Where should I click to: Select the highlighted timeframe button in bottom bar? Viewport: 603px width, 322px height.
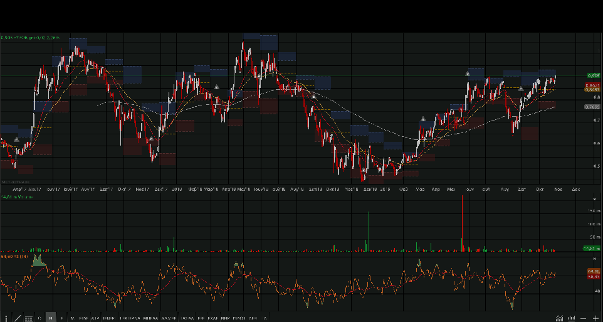tap(51, 318)
